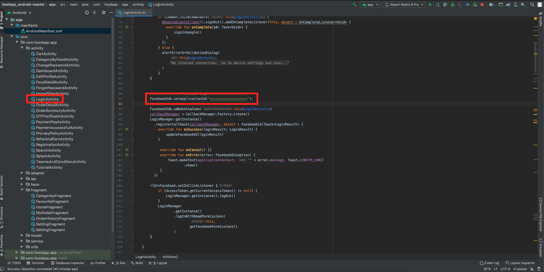
Task: Click the Debug app bug icon
Action: (453, 5)
